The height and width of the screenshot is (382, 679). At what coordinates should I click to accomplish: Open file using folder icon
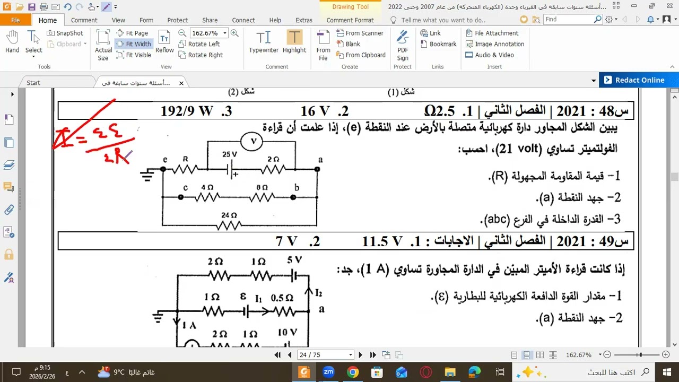click(x=20, y=7)
